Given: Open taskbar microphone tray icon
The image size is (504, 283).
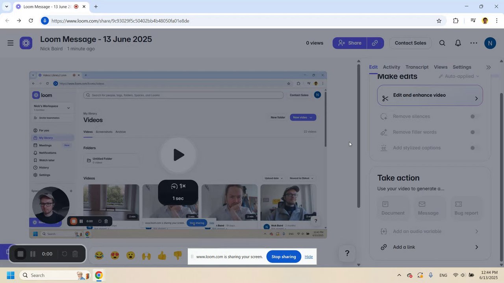Looking at the screenshot, I should point(431,275).
